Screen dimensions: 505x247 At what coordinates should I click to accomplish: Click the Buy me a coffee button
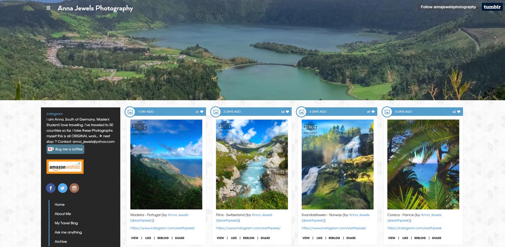65,149
